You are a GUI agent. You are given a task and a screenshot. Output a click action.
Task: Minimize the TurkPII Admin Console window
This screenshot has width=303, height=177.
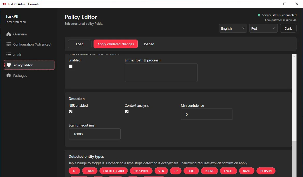pos(273,4)
